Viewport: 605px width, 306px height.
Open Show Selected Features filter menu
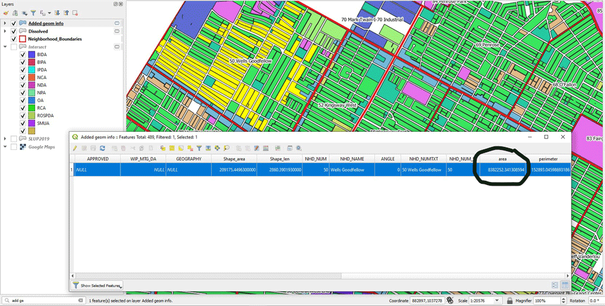pyautogui.click(x=97, y=285)
